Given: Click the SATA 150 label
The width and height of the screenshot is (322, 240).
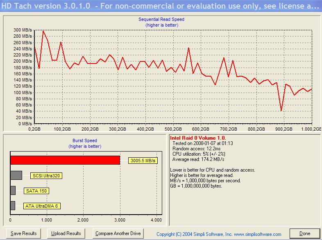Looking at the screenshot, I should 36,191.
